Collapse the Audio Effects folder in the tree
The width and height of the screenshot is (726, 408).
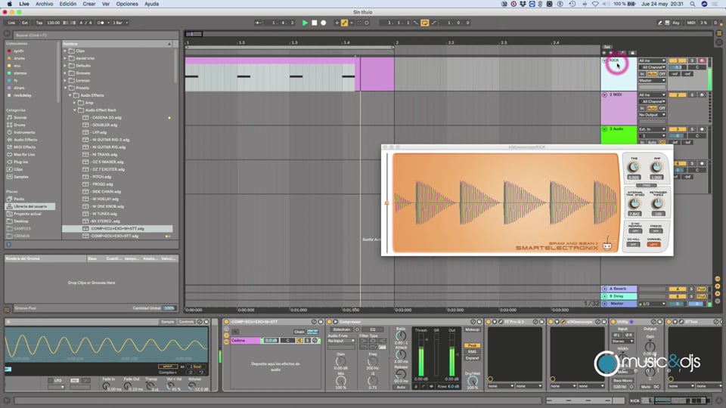[70, 95]
